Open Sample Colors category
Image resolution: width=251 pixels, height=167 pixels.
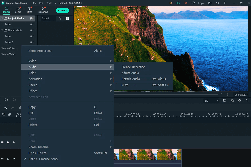[x=8, y=48]
